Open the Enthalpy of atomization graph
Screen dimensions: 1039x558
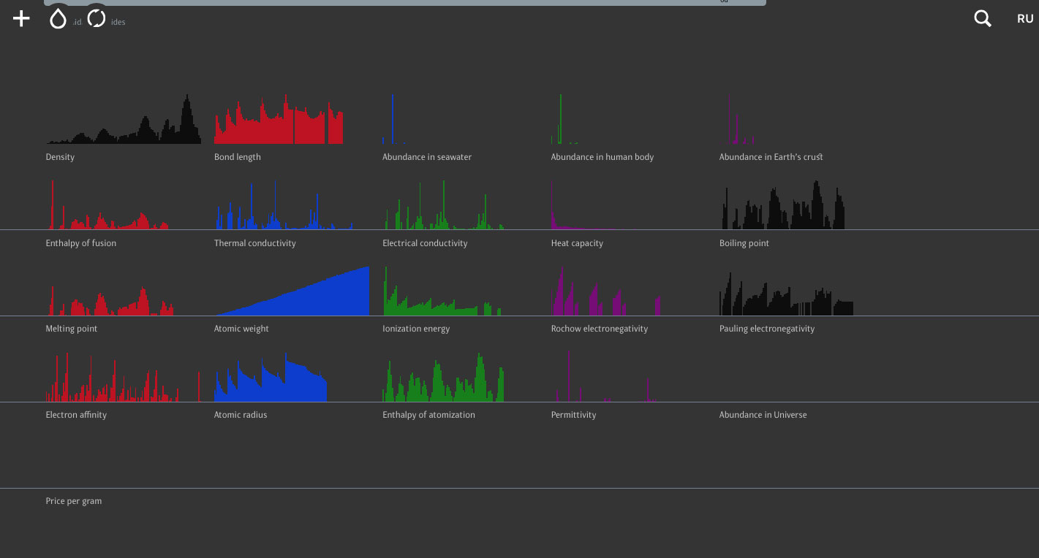443,381
